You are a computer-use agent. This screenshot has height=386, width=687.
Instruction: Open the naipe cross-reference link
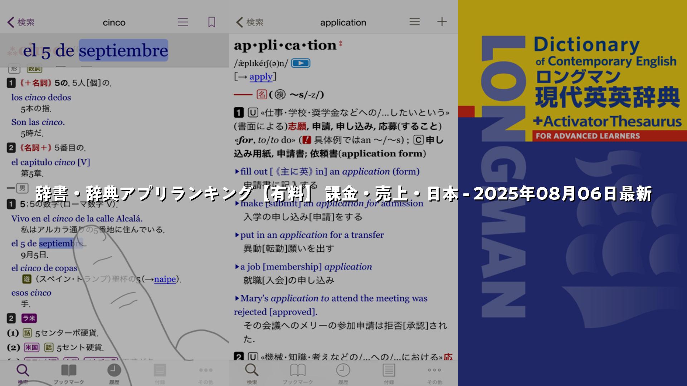165,279
